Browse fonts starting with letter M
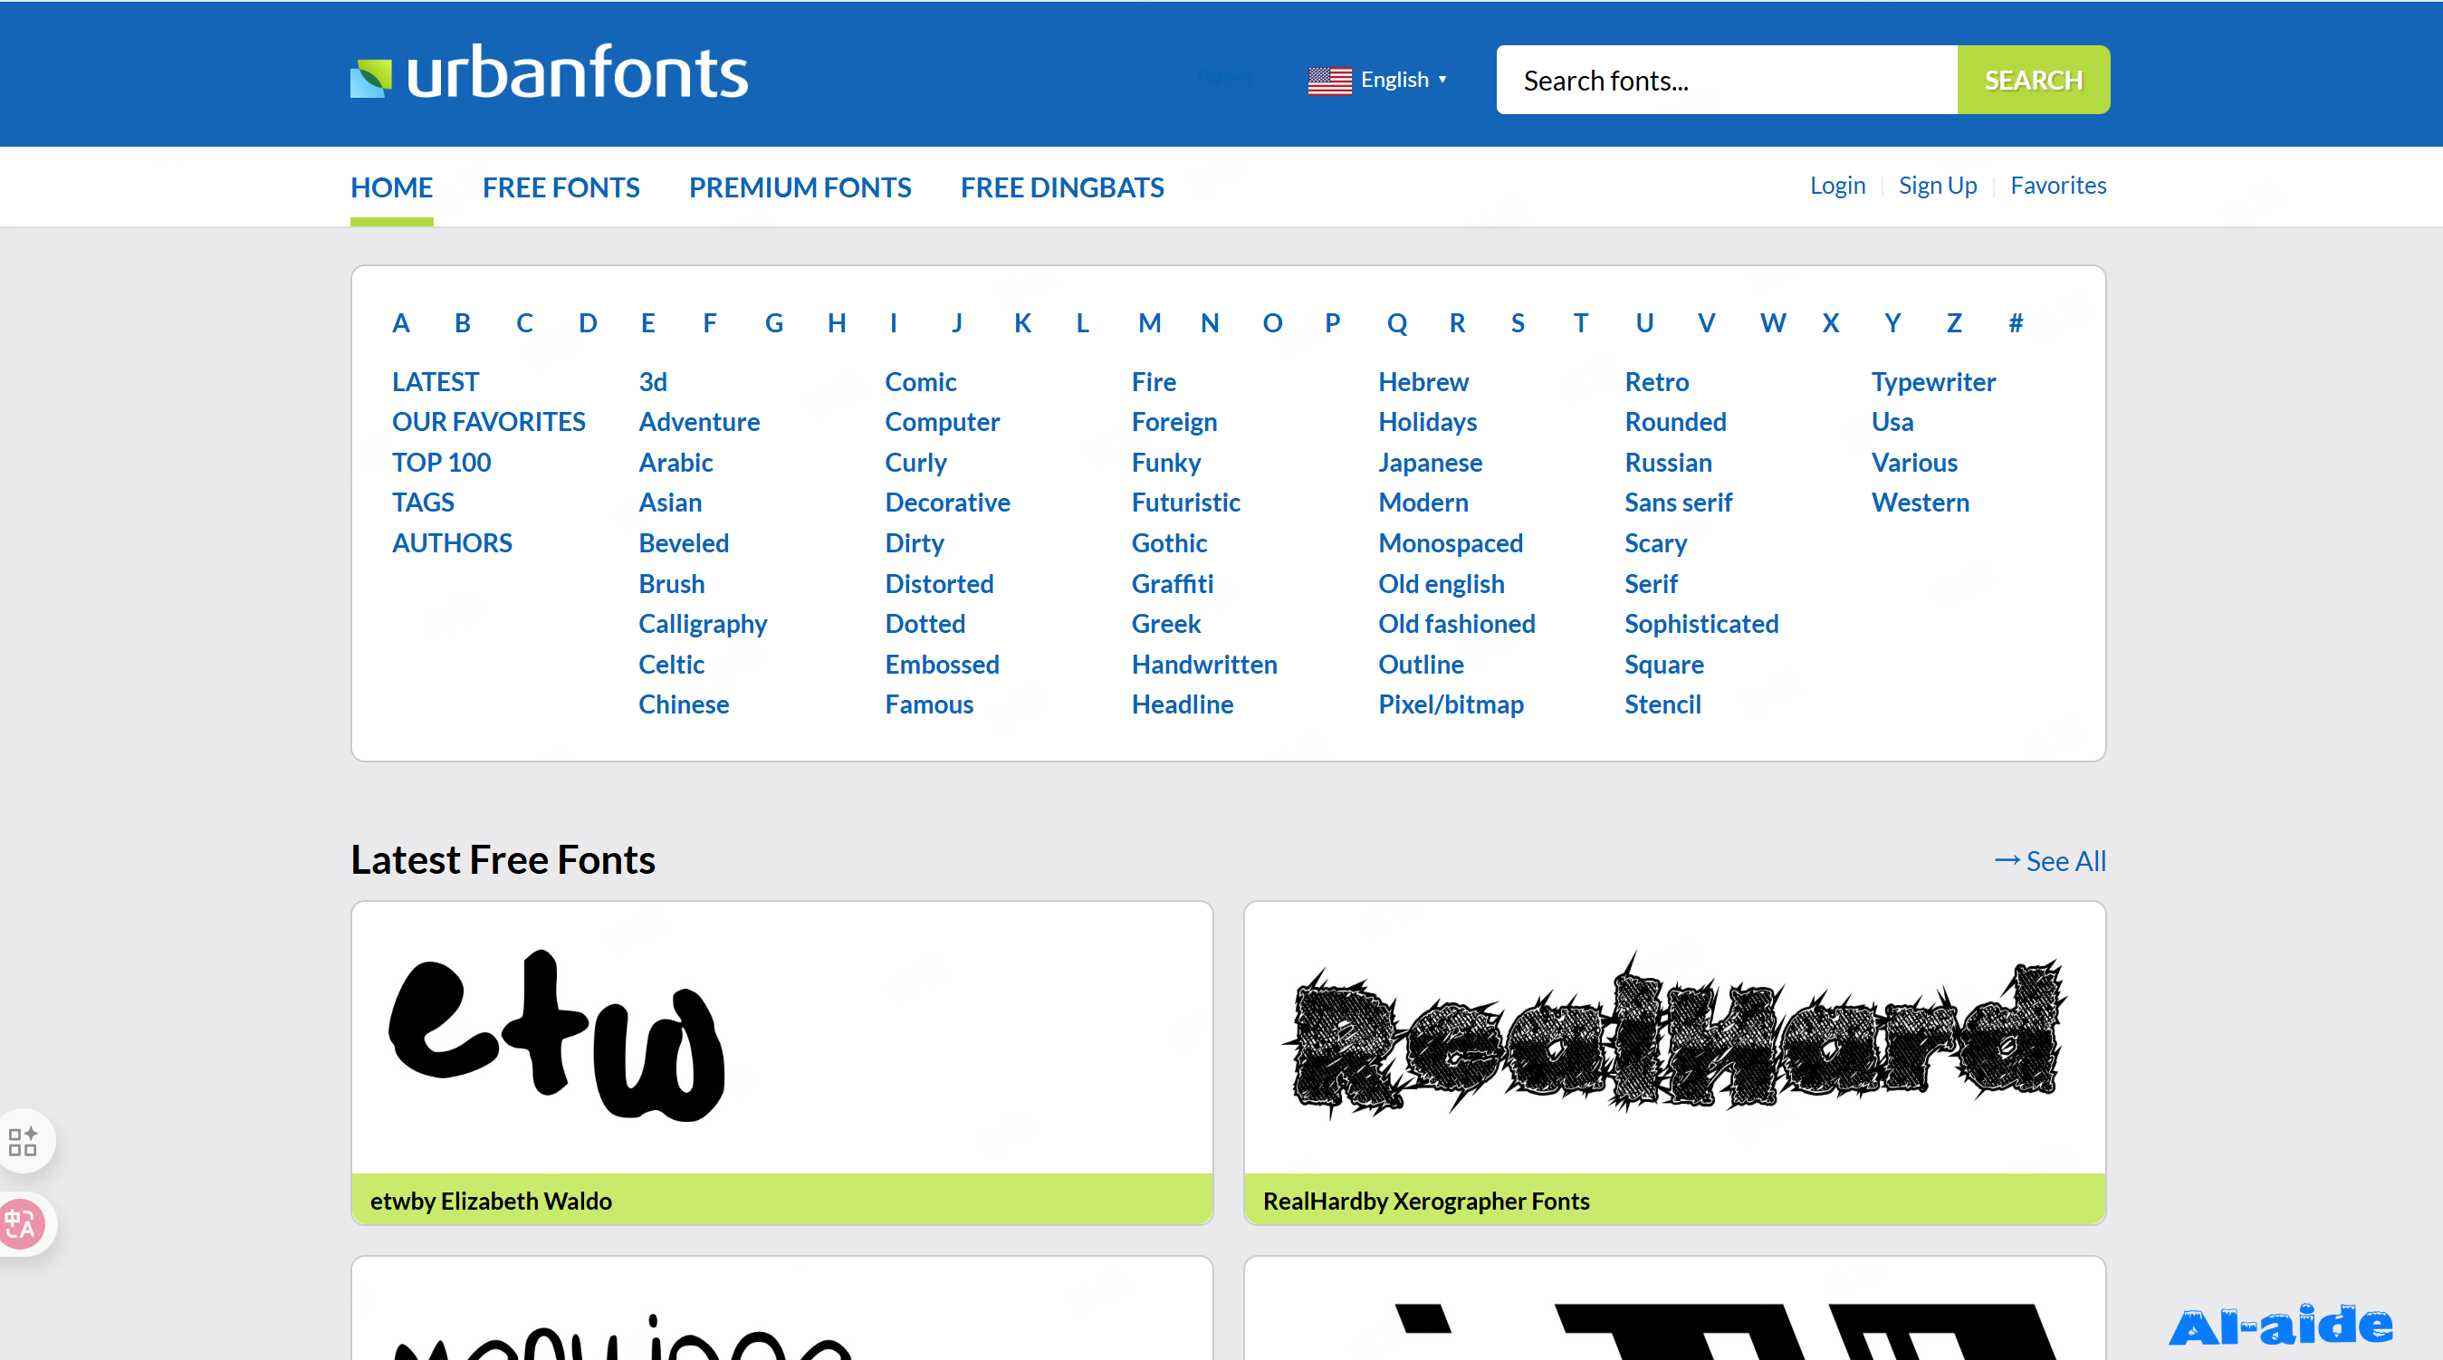The width and height of the screenshot is (2443, 1360). [x=1149, y=323]
